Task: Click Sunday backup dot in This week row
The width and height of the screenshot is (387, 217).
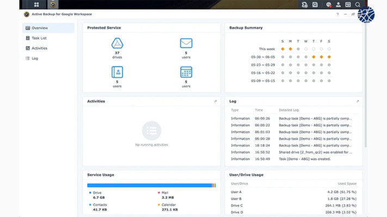Action: (282, 49)
